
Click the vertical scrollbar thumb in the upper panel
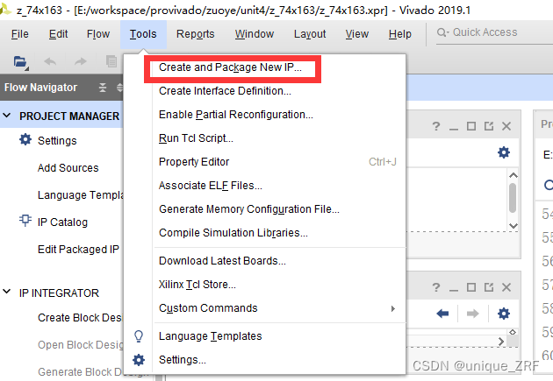point(513,198)
